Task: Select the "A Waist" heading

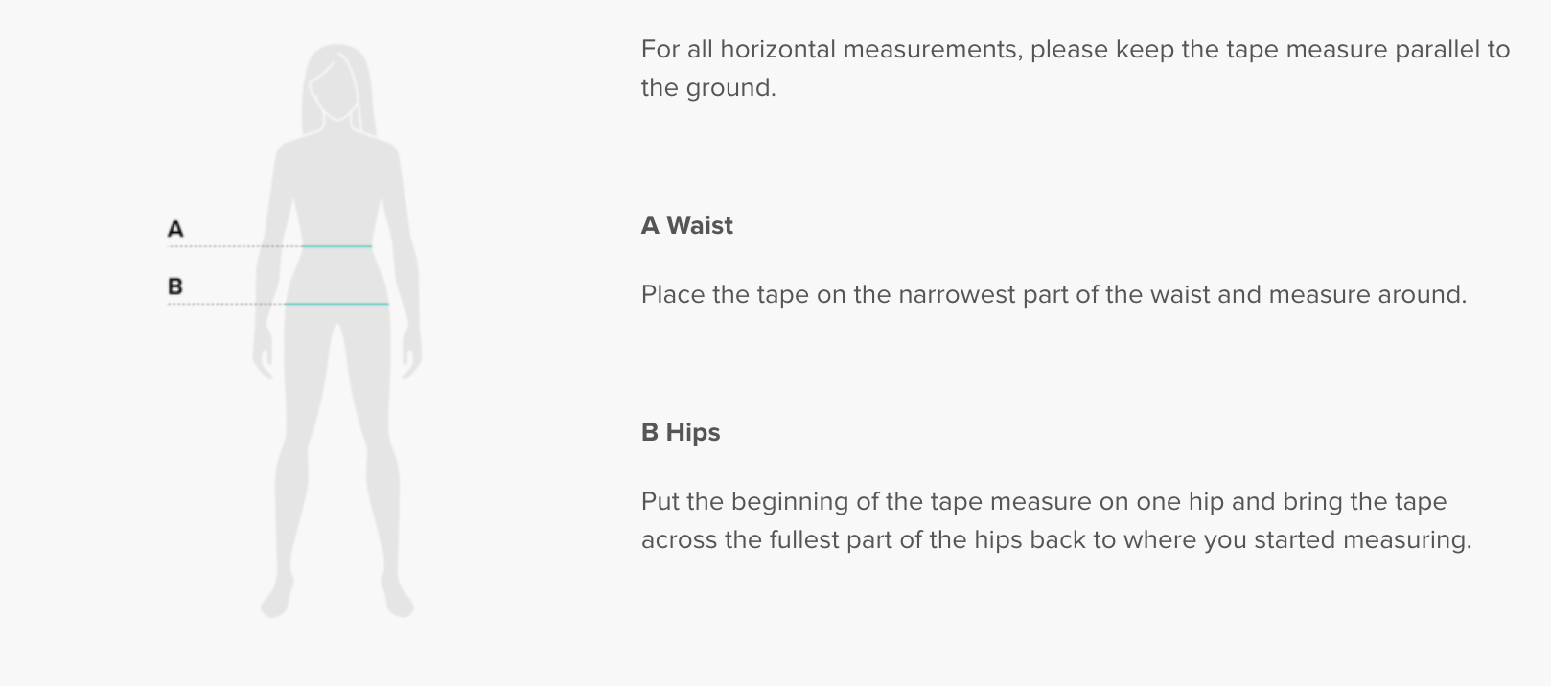Action: click(x=686, y=225)
